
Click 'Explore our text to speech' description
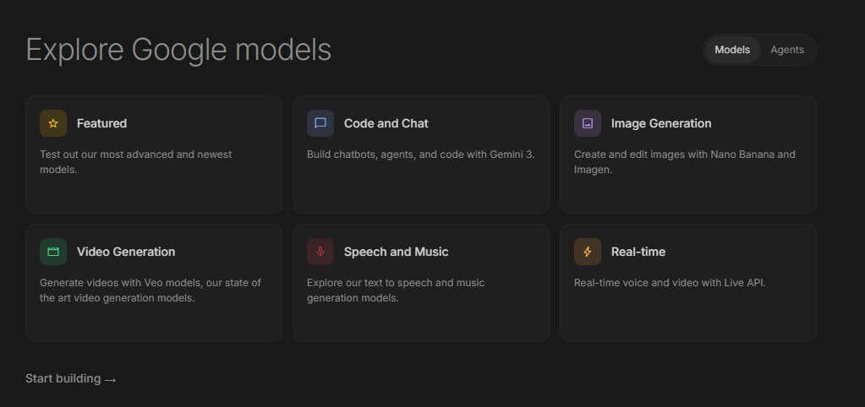(396, 290)
